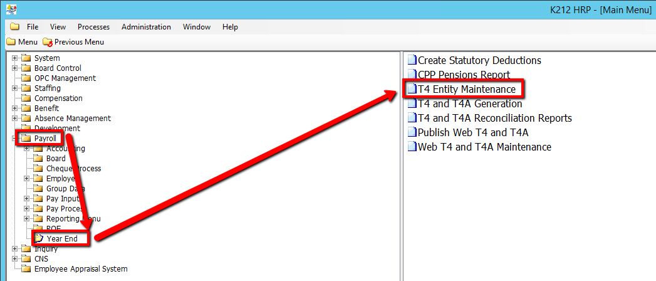Click the application icon in title bar

(11, 9)
